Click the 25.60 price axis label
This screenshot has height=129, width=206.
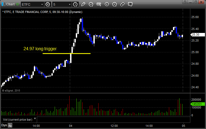coord(195,17)
